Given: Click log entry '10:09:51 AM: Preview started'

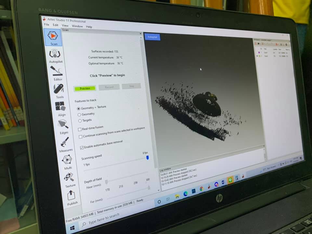Looking at the screenshot, I should click(174, 172).
